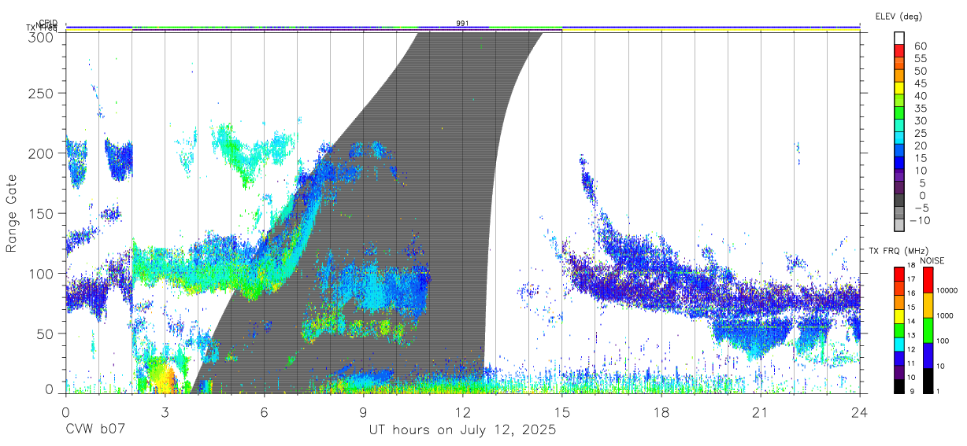
Task: Click the 'TX FRQ (MHz)' legend title
Action: coord(898,251)
